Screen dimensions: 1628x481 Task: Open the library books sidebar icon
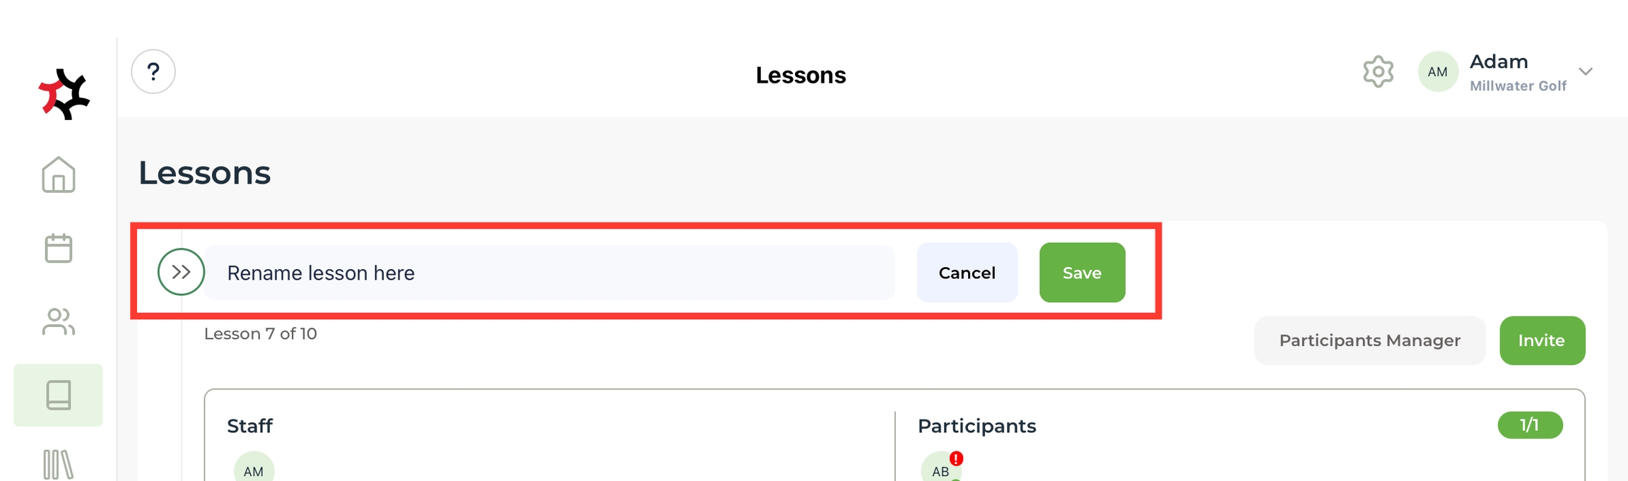pyautogui.click(x=59, y=465)
